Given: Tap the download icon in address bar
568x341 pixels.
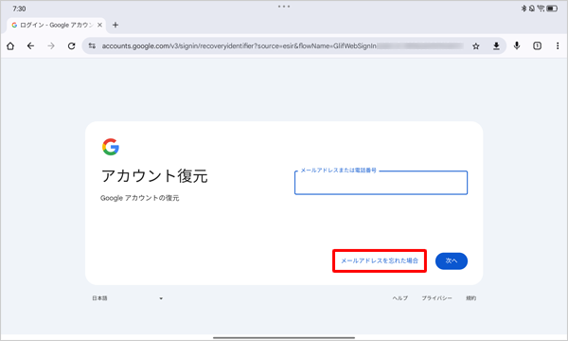Looking at the screenshot, I should click(x=496, y=46).
